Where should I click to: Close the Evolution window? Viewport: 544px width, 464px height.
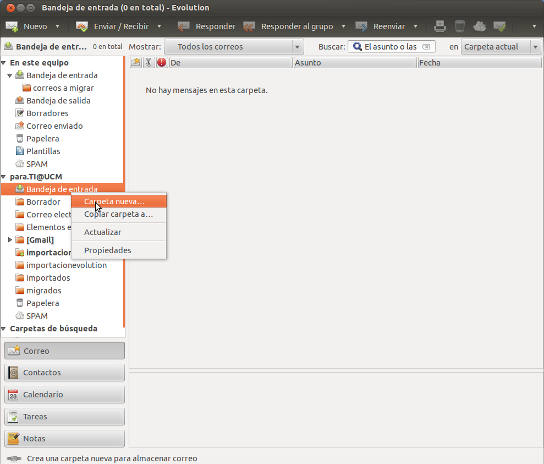tap(11, 8)
